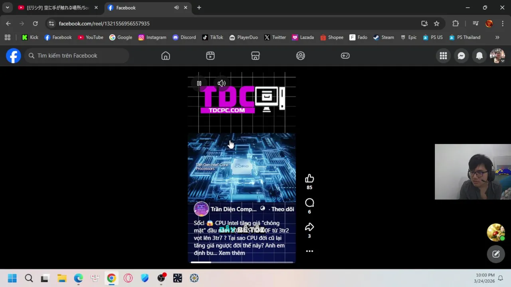The height and width of the screenshot is (287, 511).
Task: Open the Discord bookmark
Action: pyautogui.click(x=184, y=37)
